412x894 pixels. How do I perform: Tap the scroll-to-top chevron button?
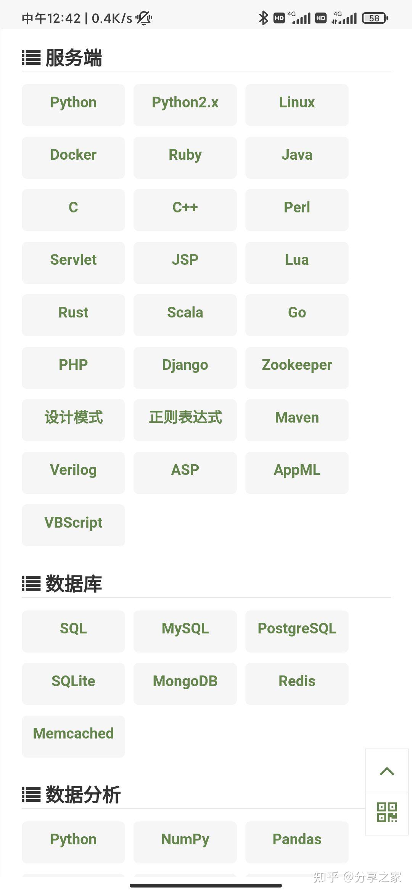pos(387,771)
